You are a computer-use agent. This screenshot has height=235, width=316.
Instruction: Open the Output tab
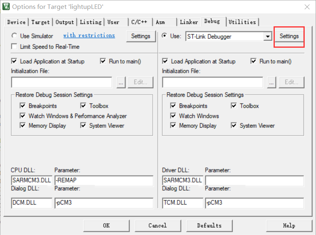pos(65,22)
